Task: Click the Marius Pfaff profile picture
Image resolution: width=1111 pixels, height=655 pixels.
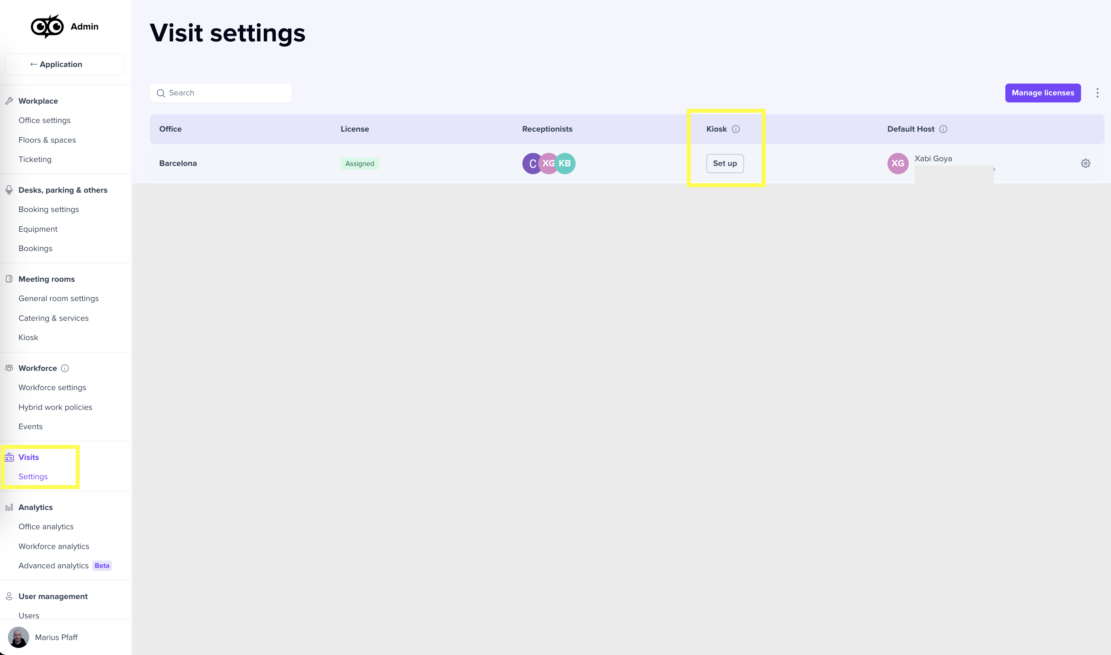Action: pos(18,637)
